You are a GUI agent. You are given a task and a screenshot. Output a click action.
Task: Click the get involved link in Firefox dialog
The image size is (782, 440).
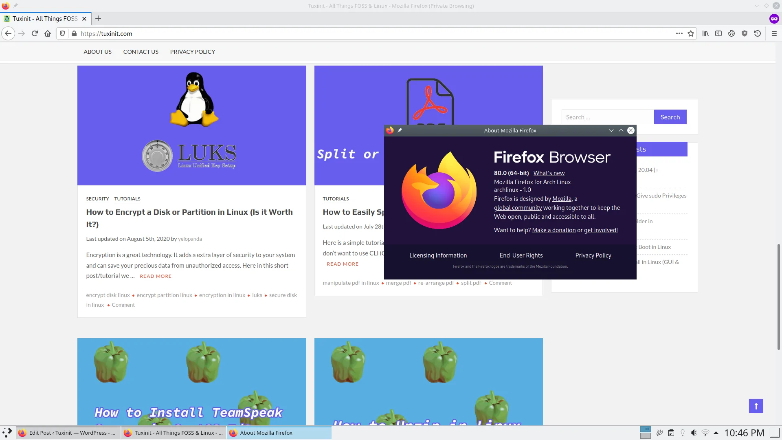[x=600, y=230]
